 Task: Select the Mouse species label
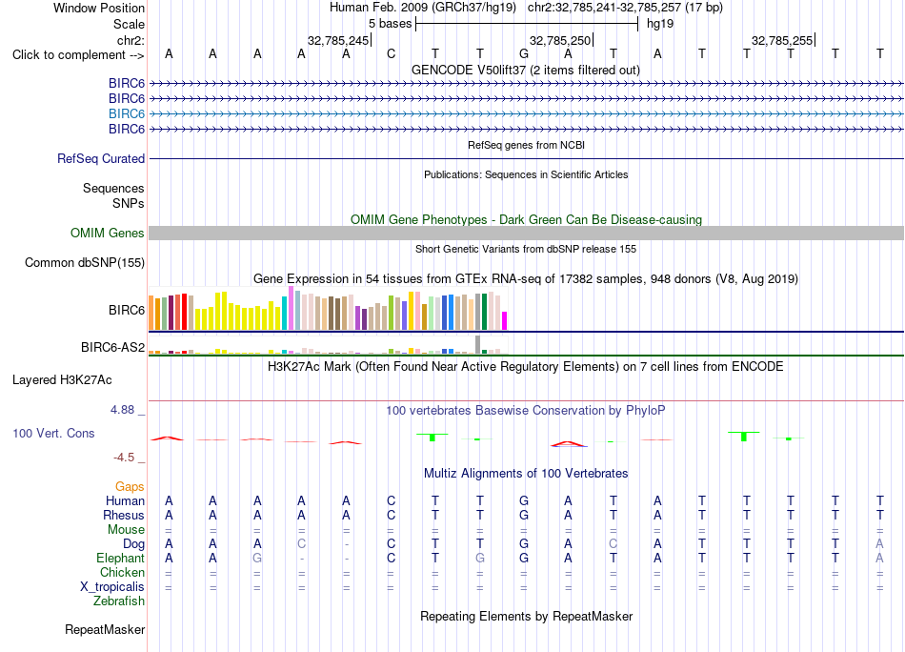(x=126, y=530)
